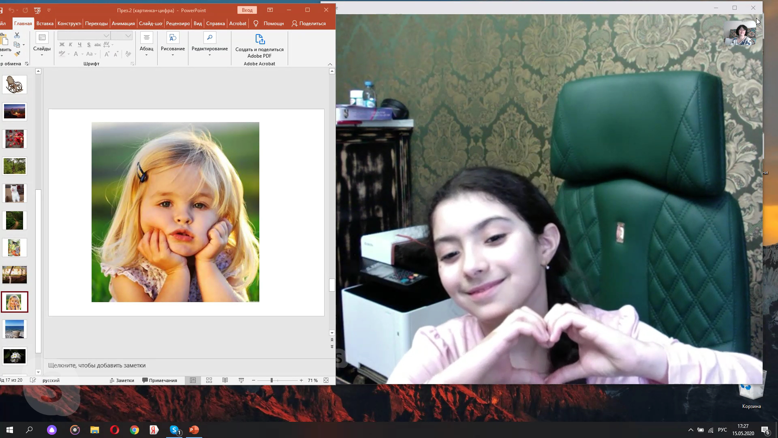Open the Абзац paragraph dropdown
This screenshot has width=778, height=438.
[x=146, y=45]
